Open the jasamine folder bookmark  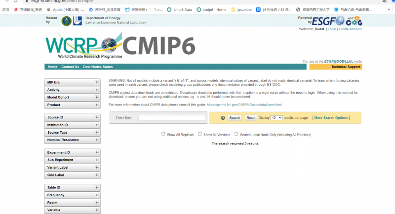(x=241, y=9)
